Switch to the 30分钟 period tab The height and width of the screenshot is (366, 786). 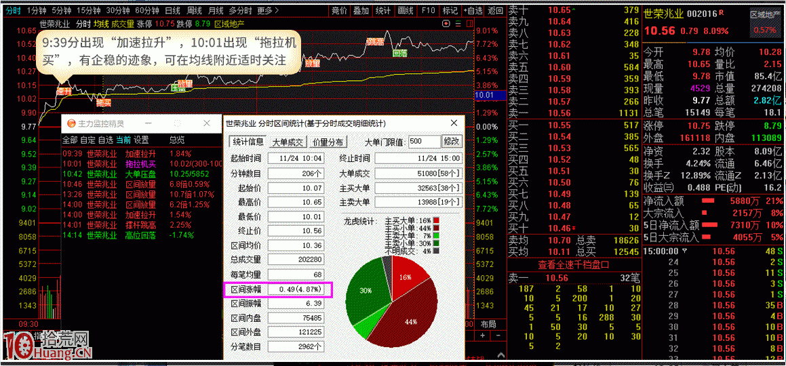(119, 10)
